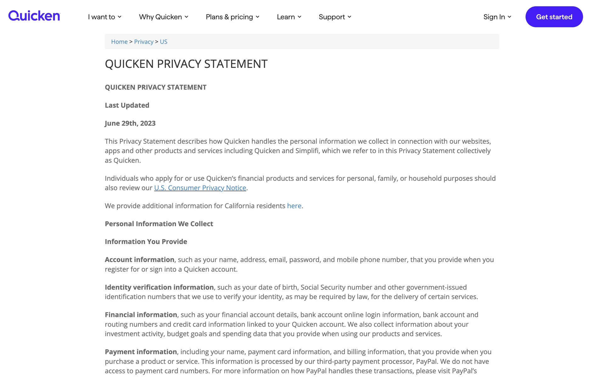Image resolution: width=604 pixels, height=377 pixels.
Task: Expand the Why Quicken dropdown label
Action: pos(160,17)
